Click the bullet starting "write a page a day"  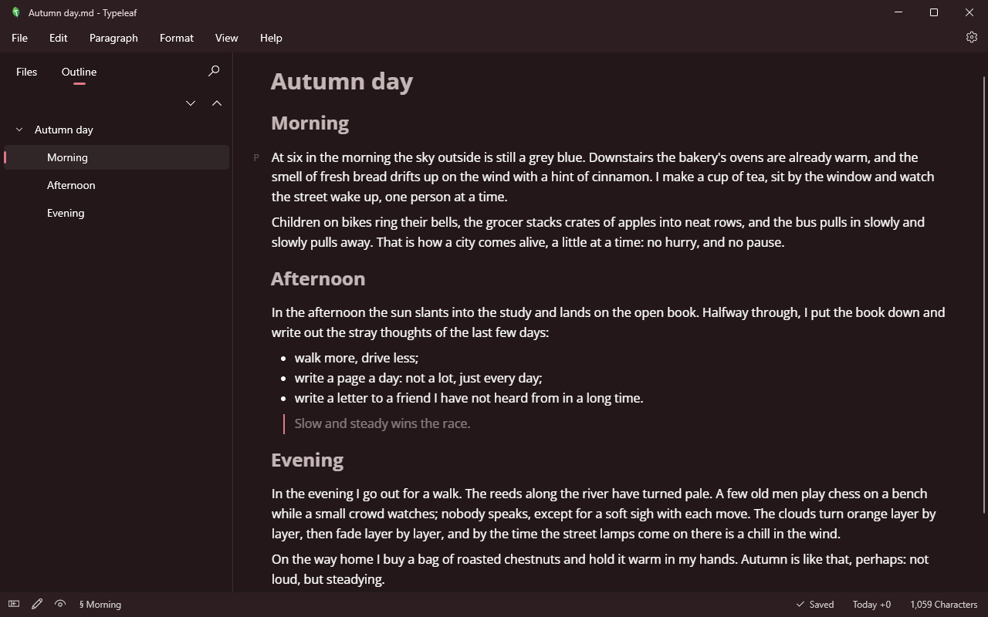[418, 378]
